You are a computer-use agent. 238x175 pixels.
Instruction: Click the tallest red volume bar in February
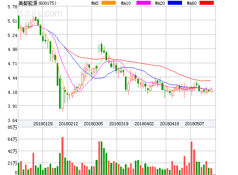click(x=62, y=156)
